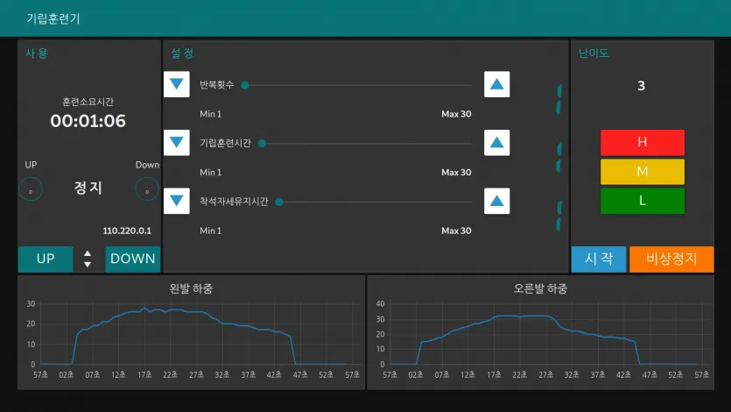Start training with the 시작 button
Viewport: 731px width, 412px height.
click(x=599, y=259)
